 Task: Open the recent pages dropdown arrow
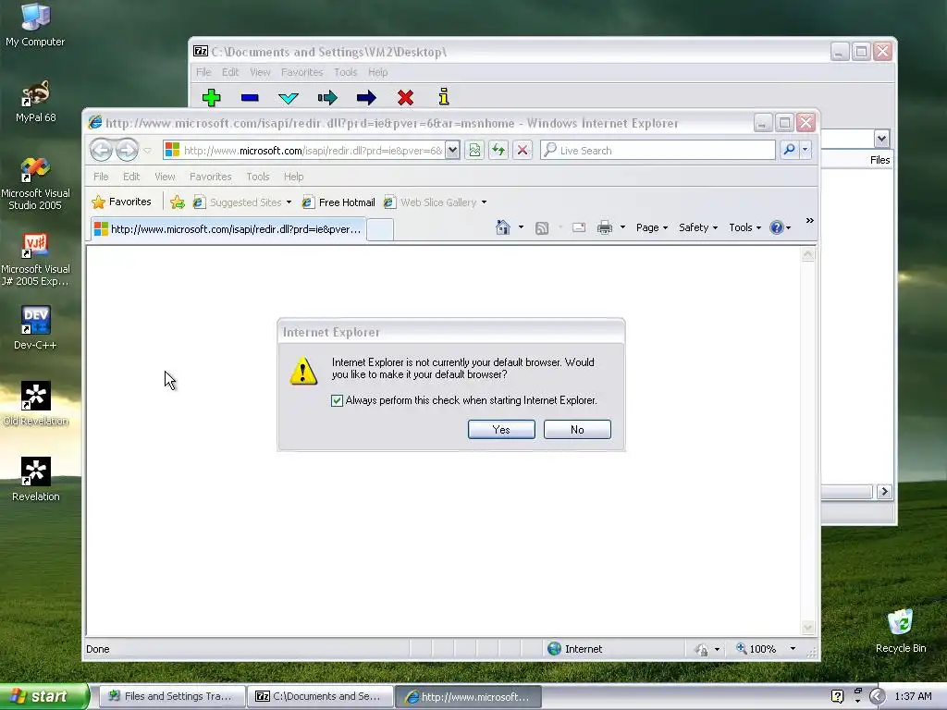click(x=147, y=151)
